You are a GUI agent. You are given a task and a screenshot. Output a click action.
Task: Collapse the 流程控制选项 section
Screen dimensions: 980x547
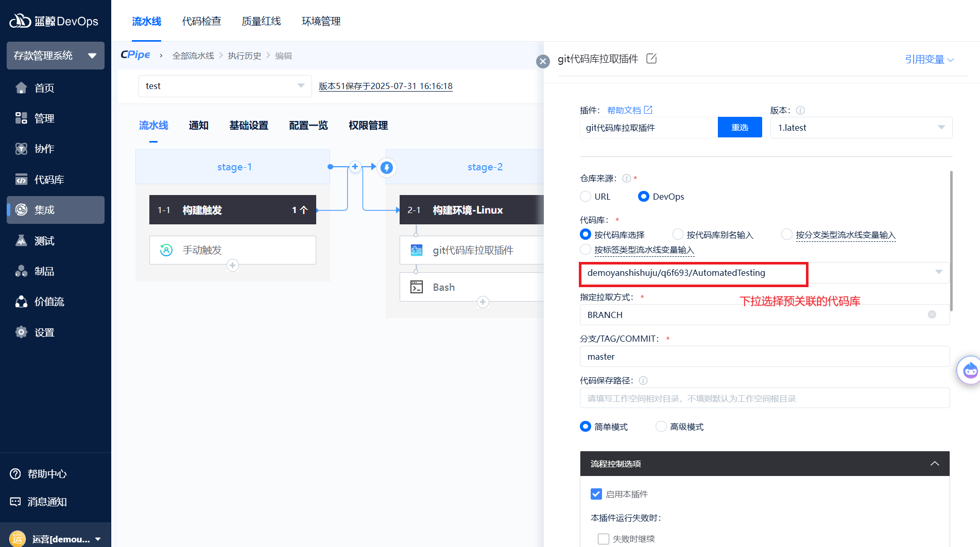pos(935,464)
